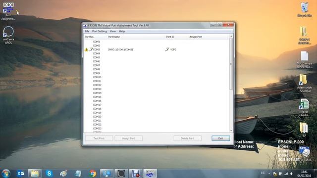317x178 pixels.
Task: Open the Port Setting menu
Action: click(x=99, y=31)
